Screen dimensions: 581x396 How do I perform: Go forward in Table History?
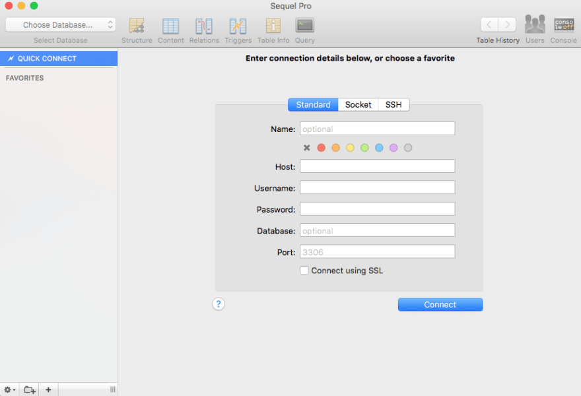point(507,25)
